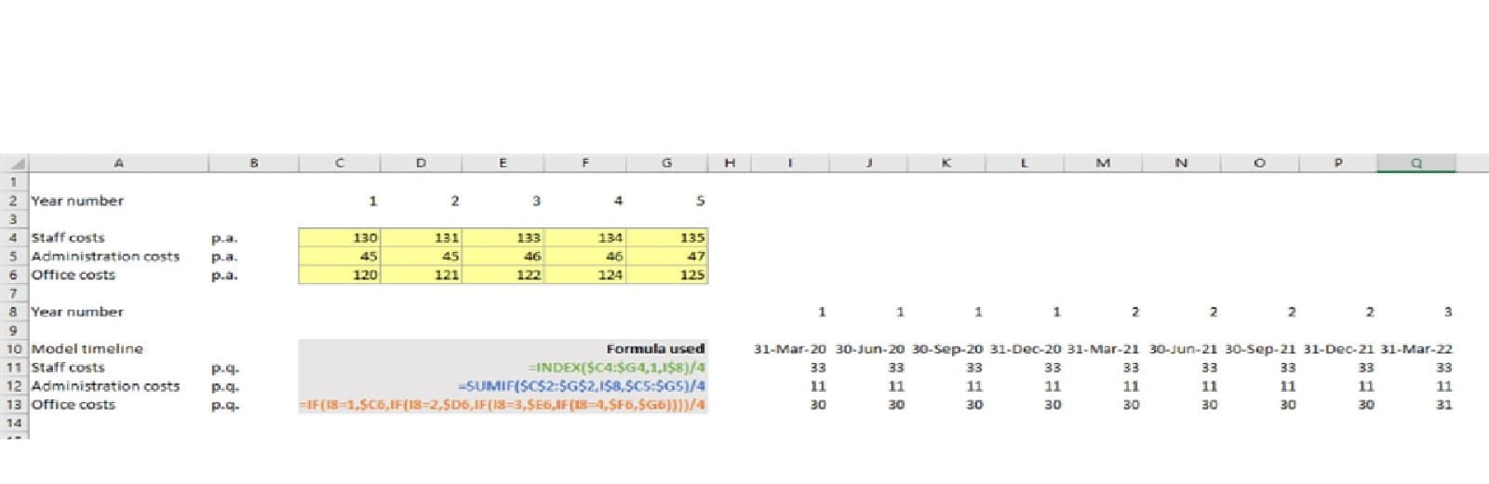Select the row 8 header
The image size is (1489, 484).
(13, 312)
